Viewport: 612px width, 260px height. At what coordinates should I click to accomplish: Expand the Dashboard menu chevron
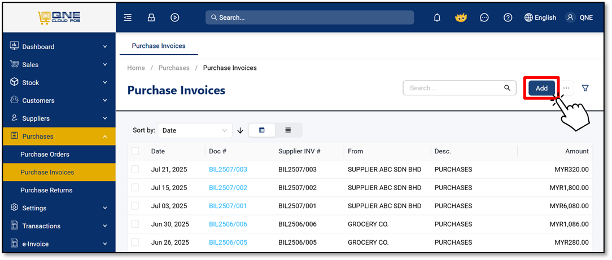(x=105, y=47)
